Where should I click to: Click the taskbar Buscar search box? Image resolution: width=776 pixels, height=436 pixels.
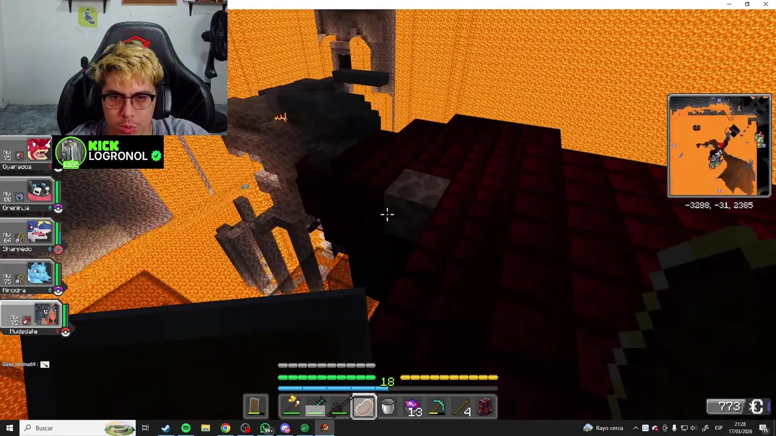78,428
